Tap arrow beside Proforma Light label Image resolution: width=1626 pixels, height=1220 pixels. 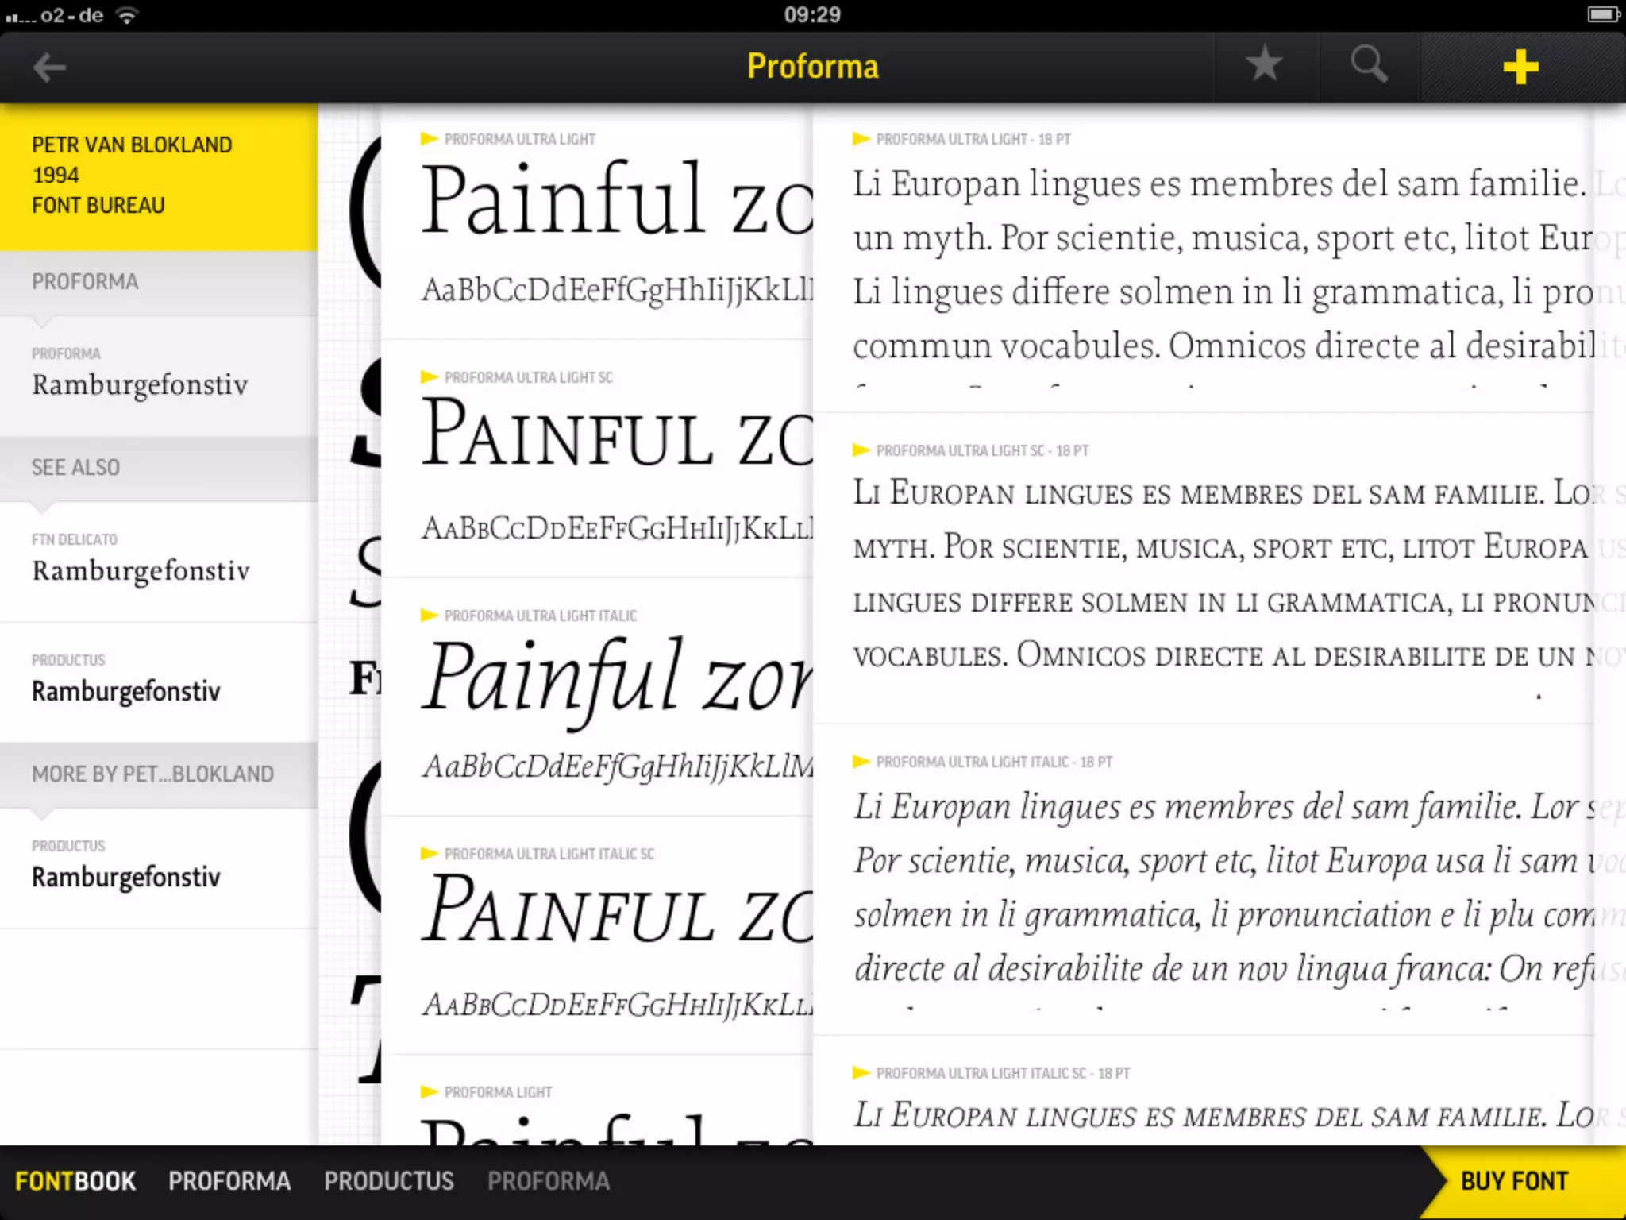pyautogui.click(x=430, y=1092)
